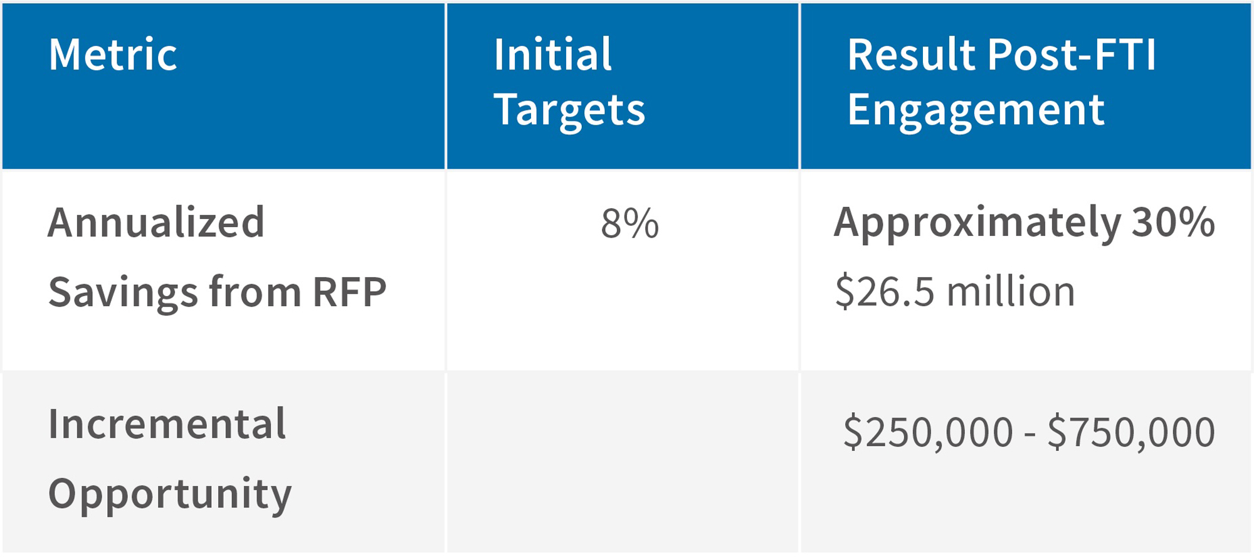Click the "$26.5 million" savings figure

(x=955, y=292)
